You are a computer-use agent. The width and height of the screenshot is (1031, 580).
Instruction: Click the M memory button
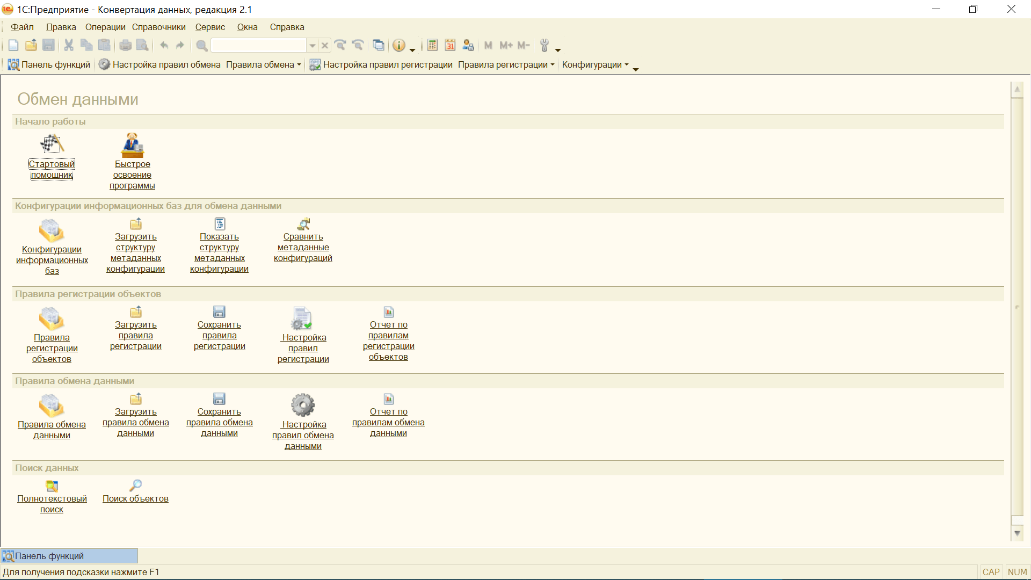point(488,46)
